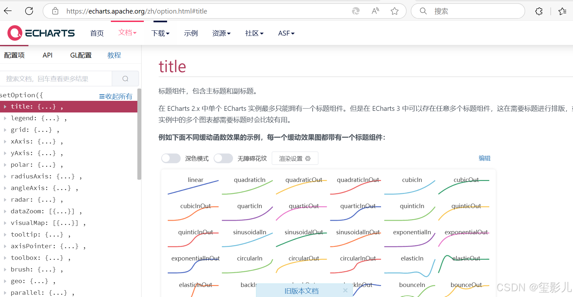The width and height of the screenshot is (573, 297).
Task: Enable the 无障碍花纹 toggle
Action: (223, 158)
